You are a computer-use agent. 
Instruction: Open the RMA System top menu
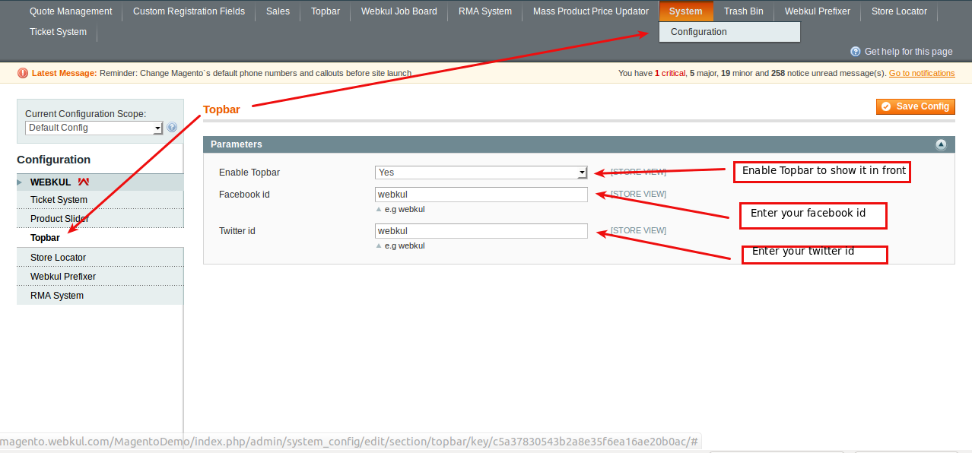(485, 11)
